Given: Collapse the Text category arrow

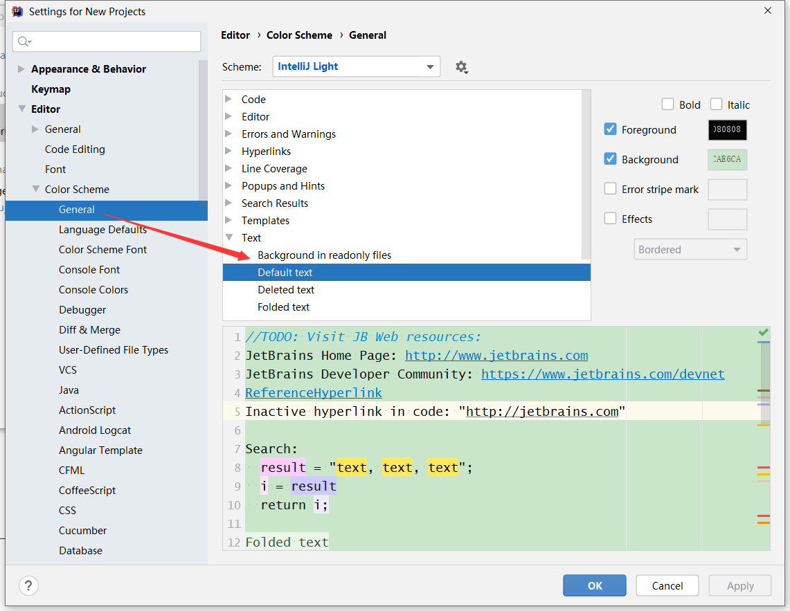Looking at the screenshot, I should pos(229,237).
